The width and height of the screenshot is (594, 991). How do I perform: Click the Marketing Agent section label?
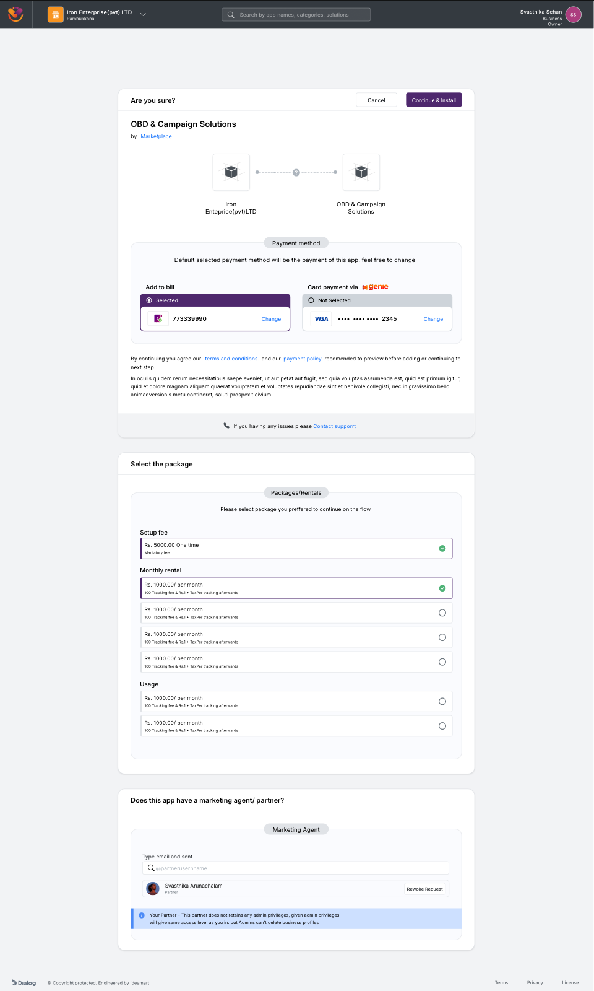pos(296,829)
